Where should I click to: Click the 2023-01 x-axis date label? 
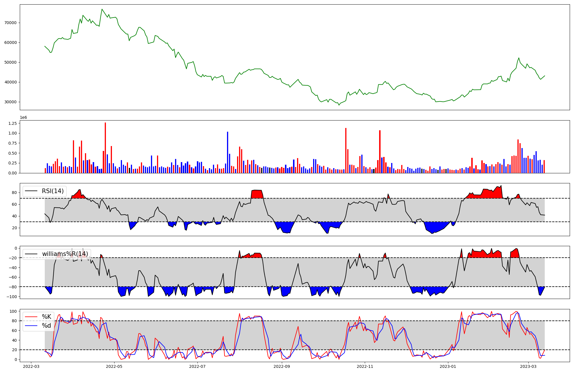[448, 366]
